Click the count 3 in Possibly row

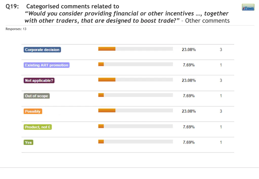[x=221, y=111]
